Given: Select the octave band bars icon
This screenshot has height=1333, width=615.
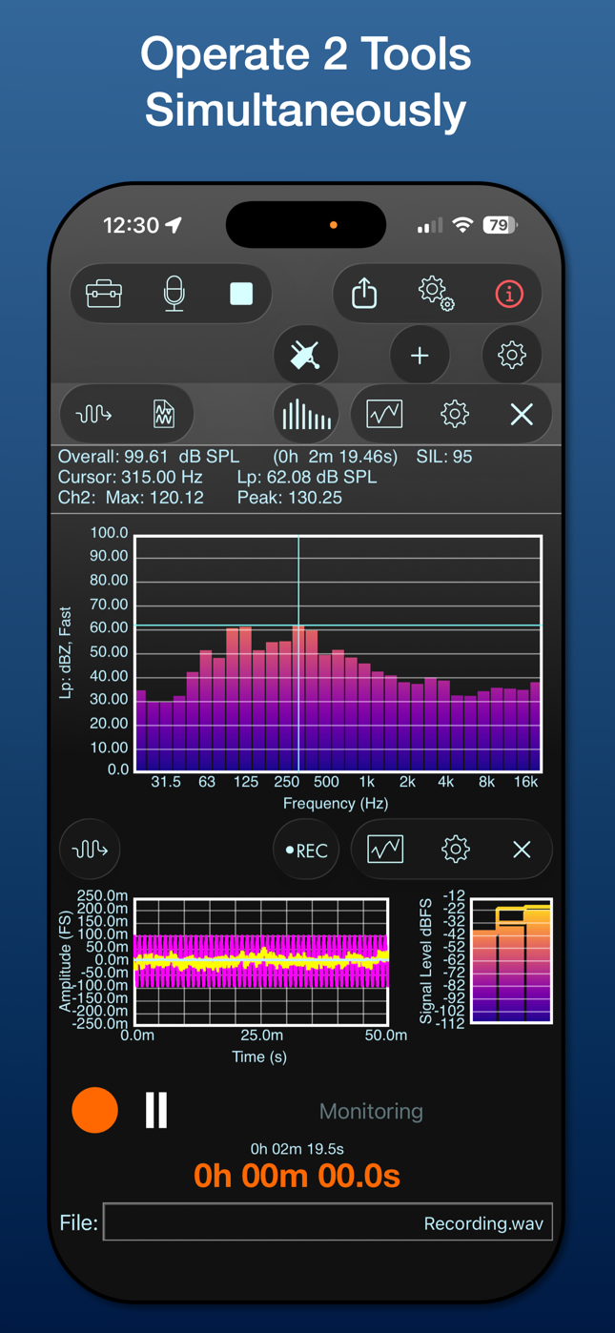Looking at the screenshot, I should coord(306,415).
